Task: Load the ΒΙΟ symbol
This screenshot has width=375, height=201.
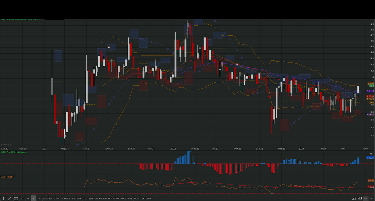Action: pos(58,198)
